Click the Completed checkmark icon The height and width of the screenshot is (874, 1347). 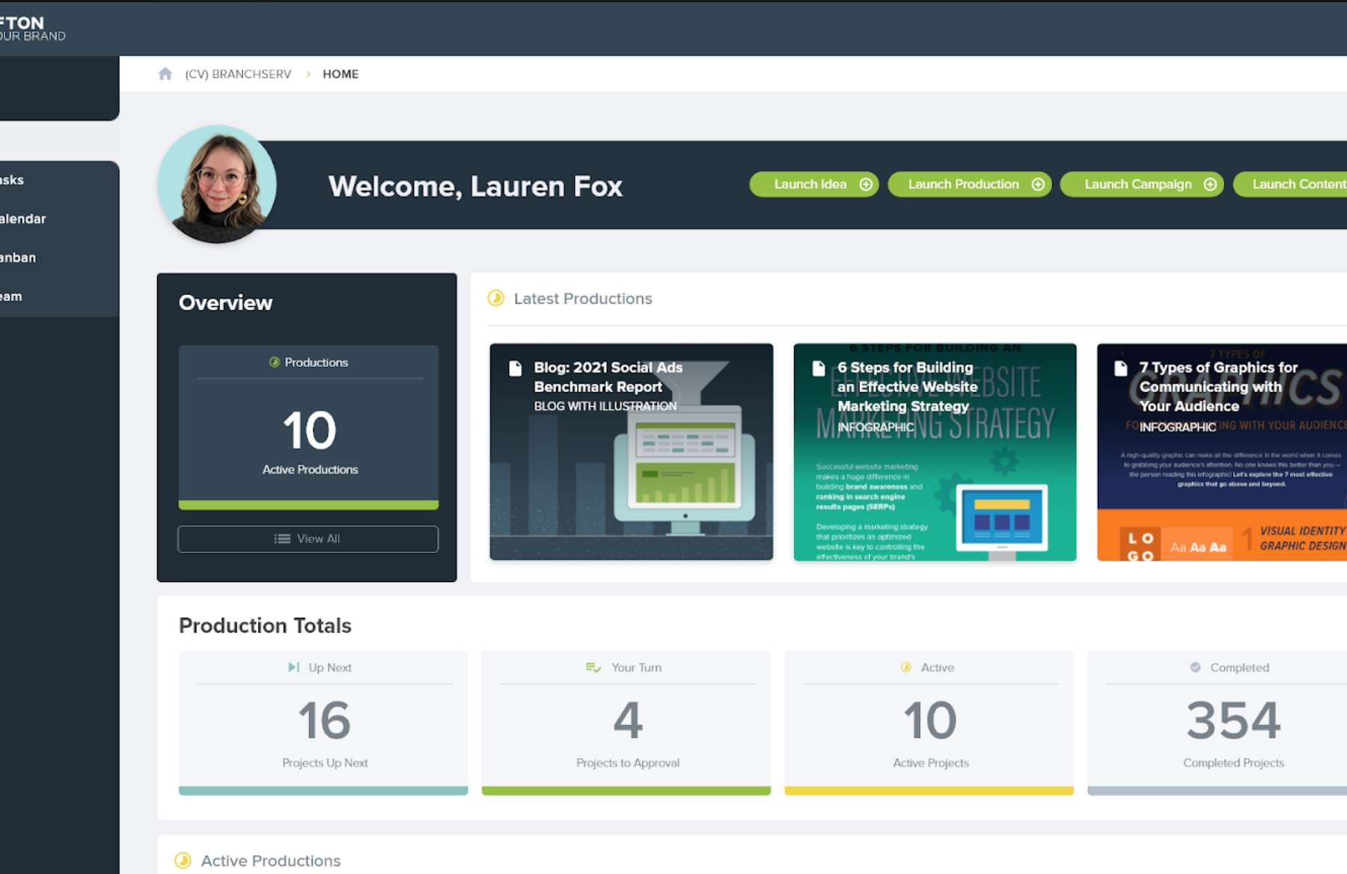coord(1195,667)
